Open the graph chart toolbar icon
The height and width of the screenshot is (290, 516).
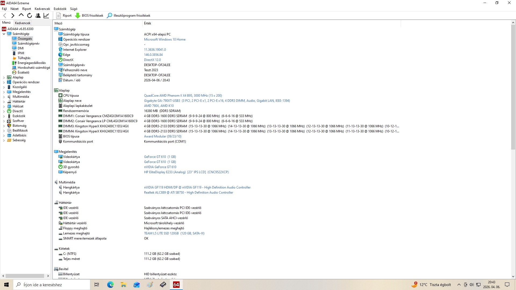coord(46,16)
